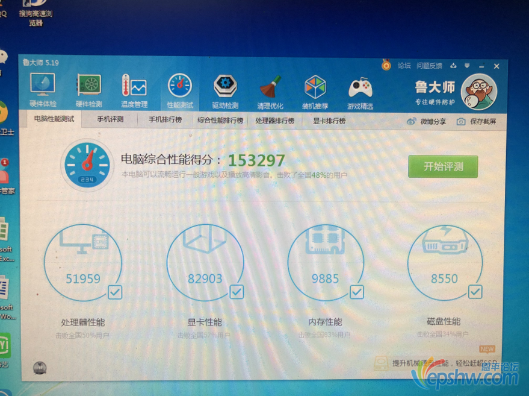The image size is (529, 396).
Task: Toggle the 磁盘性能 checkbox
Action: (x=475, y=292)
